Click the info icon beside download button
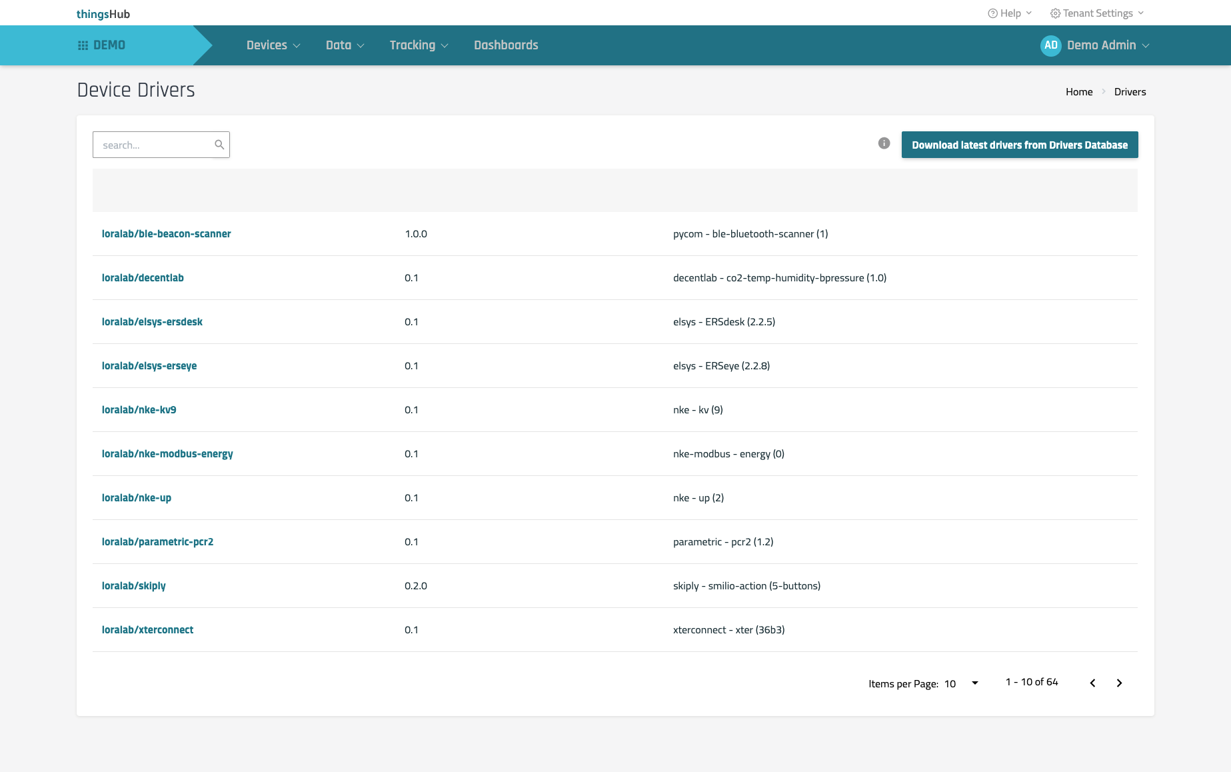The width and height of the screenshot is (1231, 772). pyautogui.click(x=884, y=143)
